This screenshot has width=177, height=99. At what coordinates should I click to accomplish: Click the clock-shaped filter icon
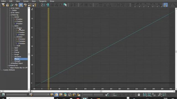coord(70,95)
